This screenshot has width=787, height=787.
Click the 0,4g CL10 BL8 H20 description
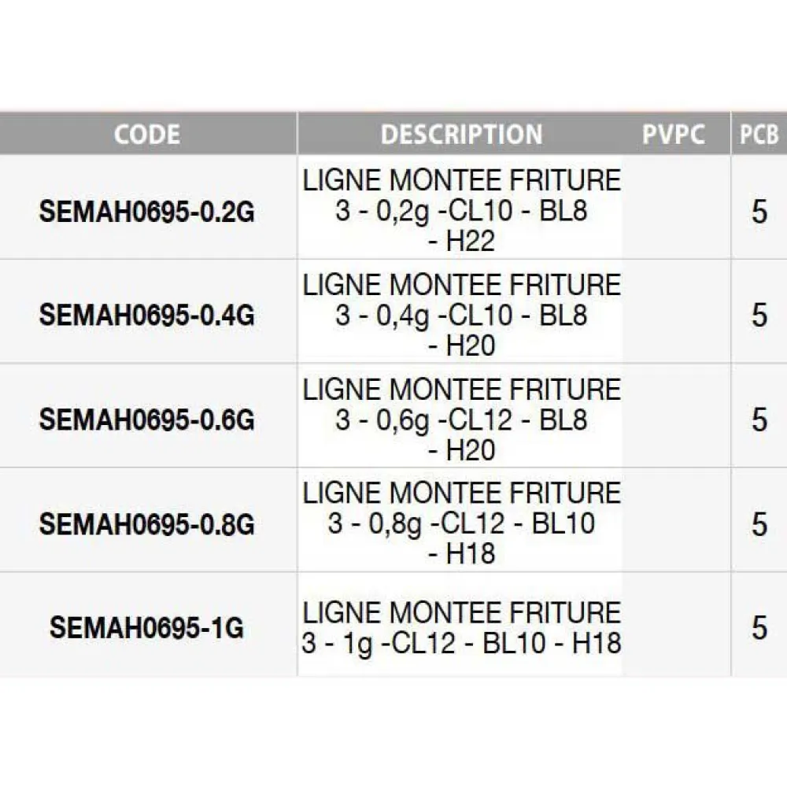tap(461, 315)
